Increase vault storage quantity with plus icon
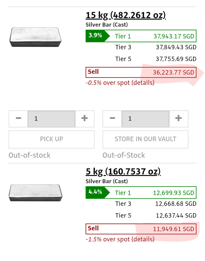This screenshot has height=261, width=205. (x=179, y=119)
